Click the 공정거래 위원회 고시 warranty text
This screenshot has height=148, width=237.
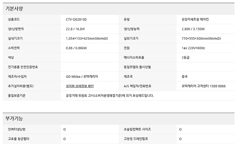click(110, 96)
